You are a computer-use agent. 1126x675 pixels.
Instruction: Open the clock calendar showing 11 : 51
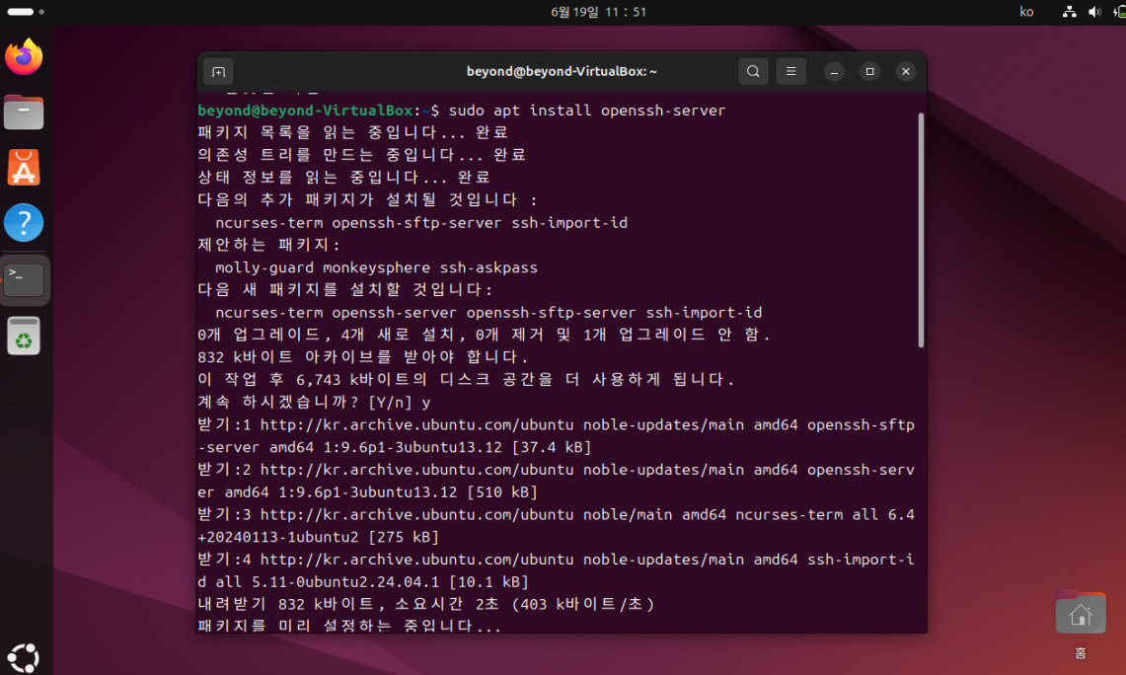click(598, 12)
